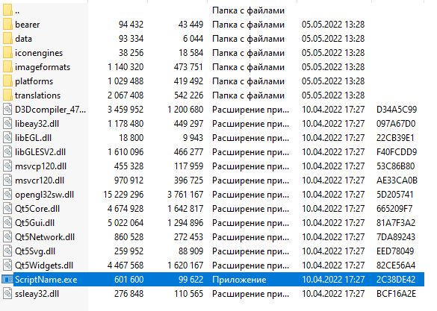Click CRC value BCF16A2E
Screen dimensions: 437x311
pyautogui.click(x=396, y=294)
